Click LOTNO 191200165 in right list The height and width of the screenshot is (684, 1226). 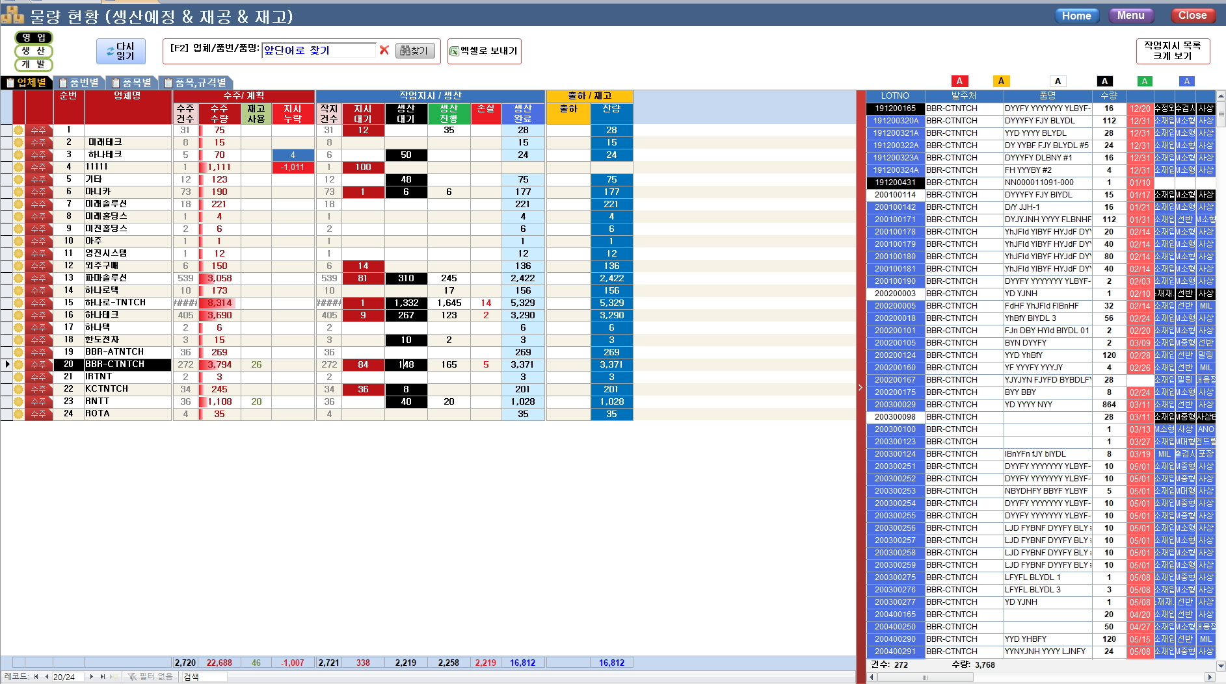coord(895,108)
